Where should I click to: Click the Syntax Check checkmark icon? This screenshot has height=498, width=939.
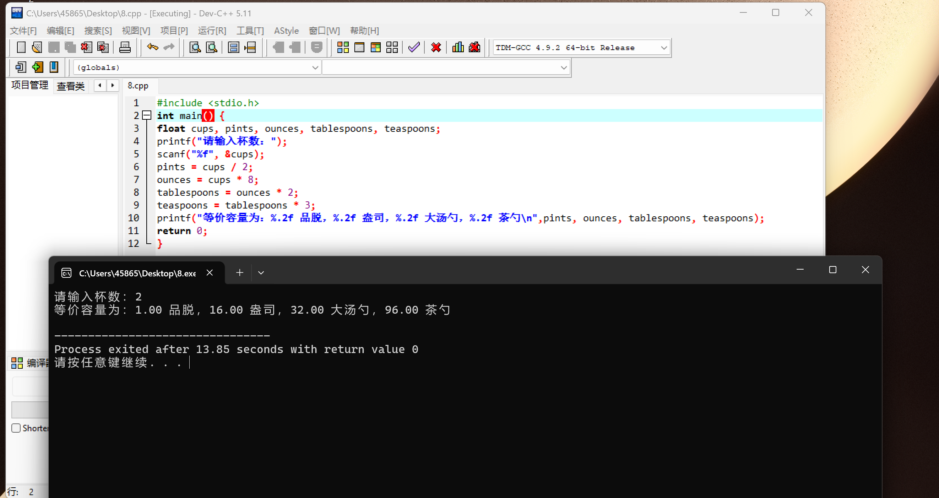(414, 47)
